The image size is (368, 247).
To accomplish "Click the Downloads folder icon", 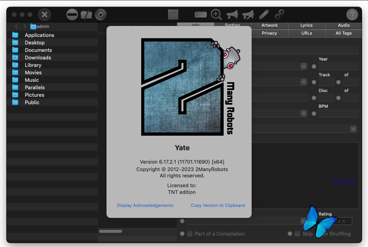I will (x=15, y=57).
